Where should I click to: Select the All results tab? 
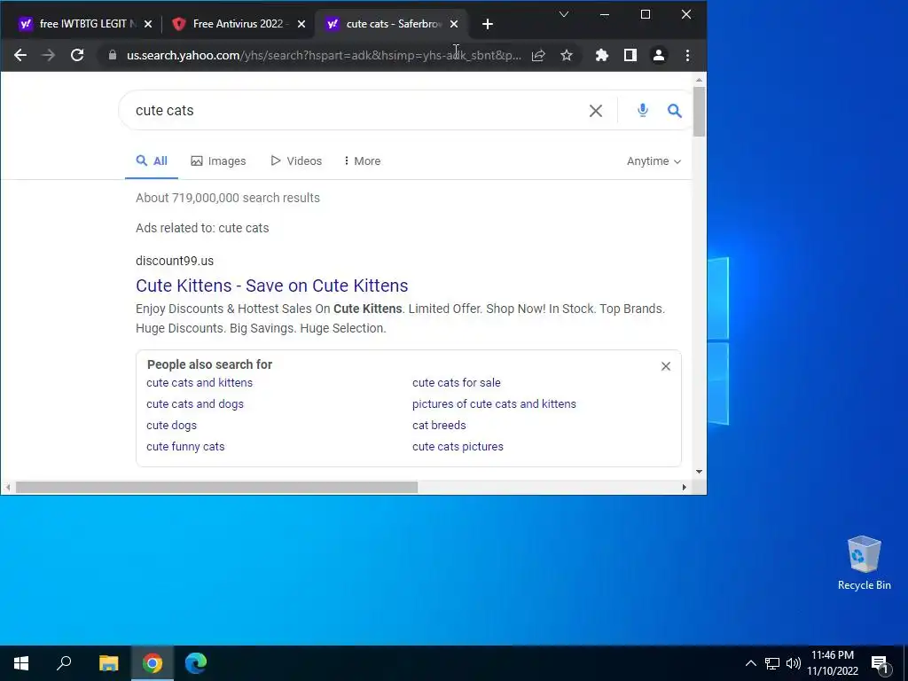[152, 161]
